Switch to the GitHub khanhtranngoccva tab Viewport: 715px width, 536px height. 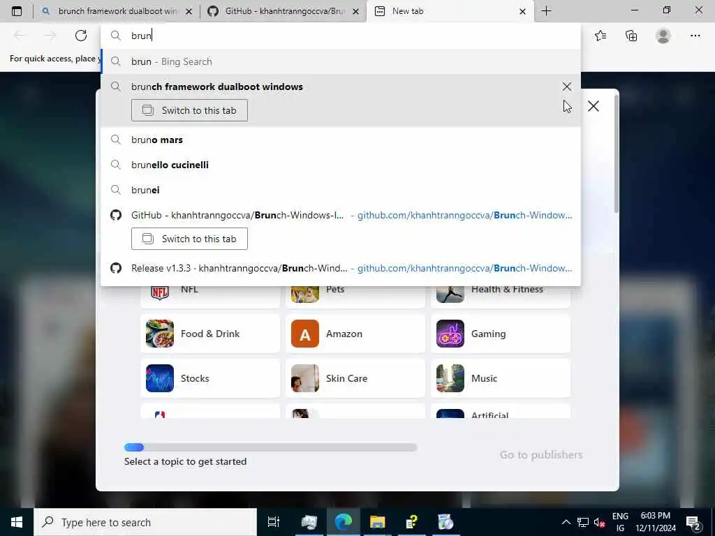click(x=283, y=11)
